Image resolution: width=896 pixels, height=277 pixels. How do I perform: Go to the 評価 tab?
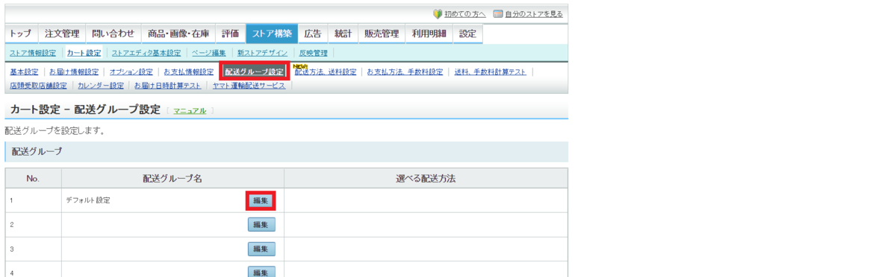coord(231,34)
